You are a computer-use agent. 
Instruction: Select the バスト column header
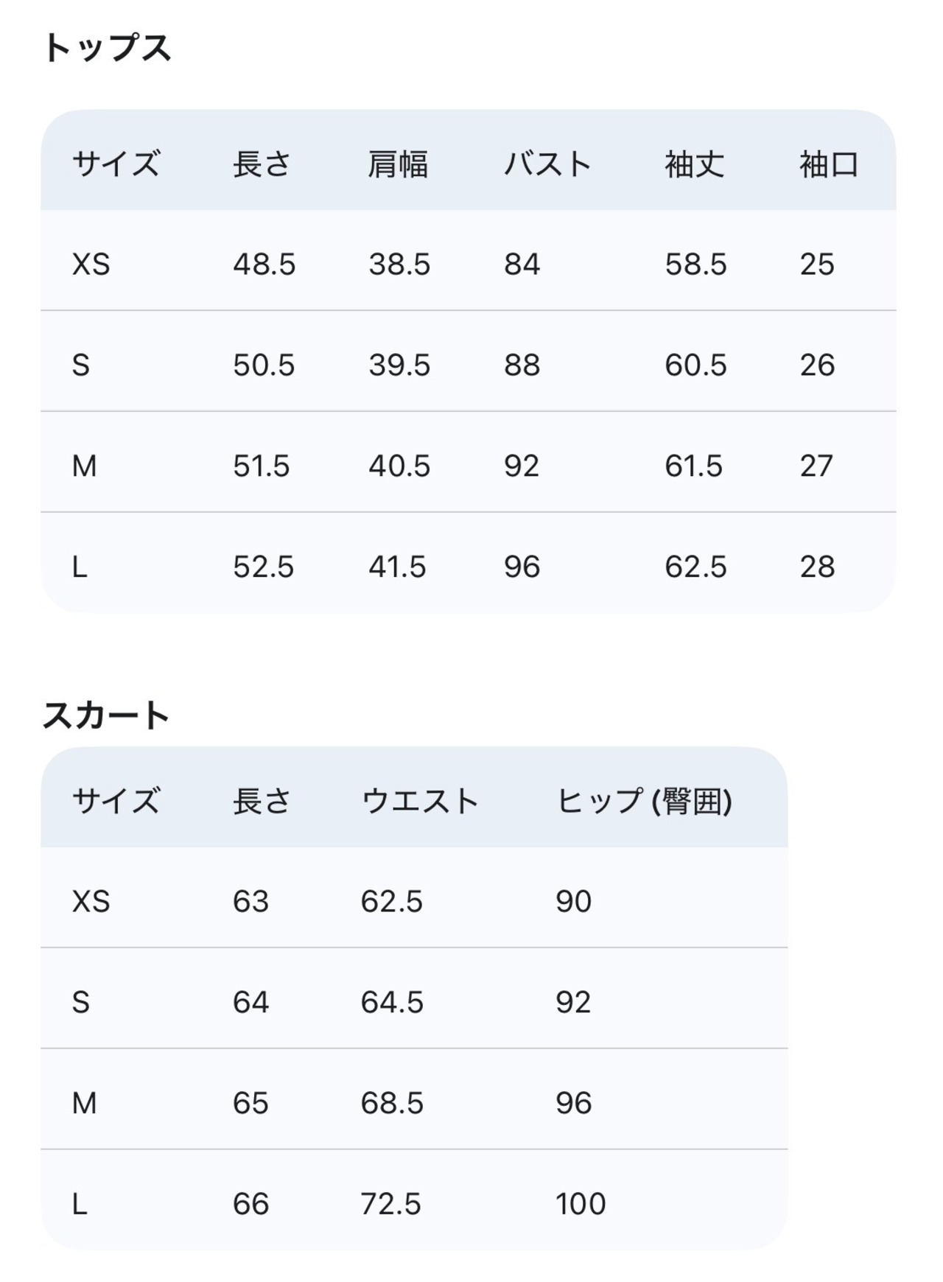[x=547, y=164]
